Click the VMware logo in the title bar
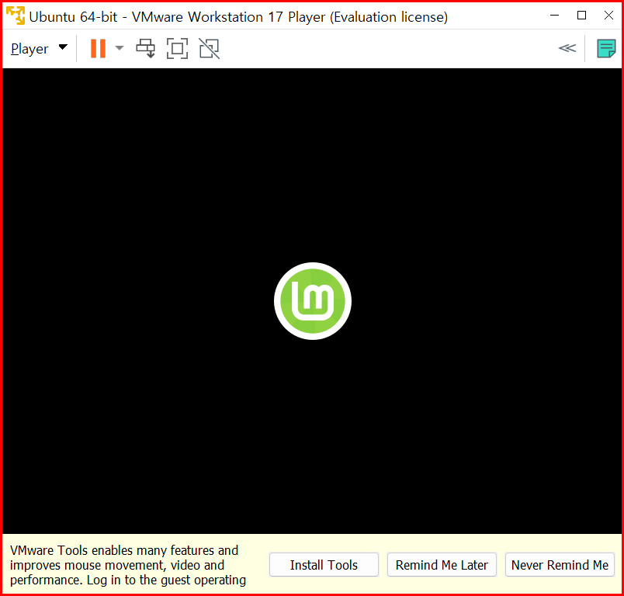Image resolution: width=624 pixels, height=596 pixels. 16,16
